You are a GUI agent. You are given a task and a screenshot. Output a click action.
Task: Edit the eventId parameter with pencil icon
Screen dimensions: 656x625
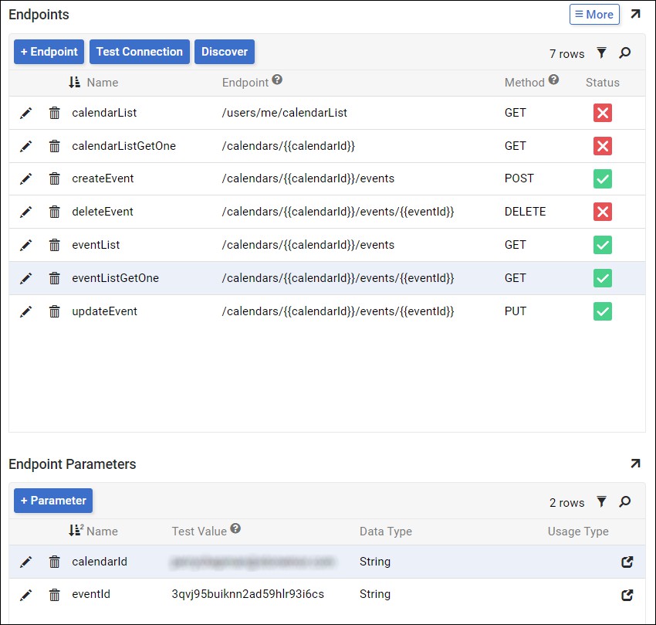pos(25,594)
